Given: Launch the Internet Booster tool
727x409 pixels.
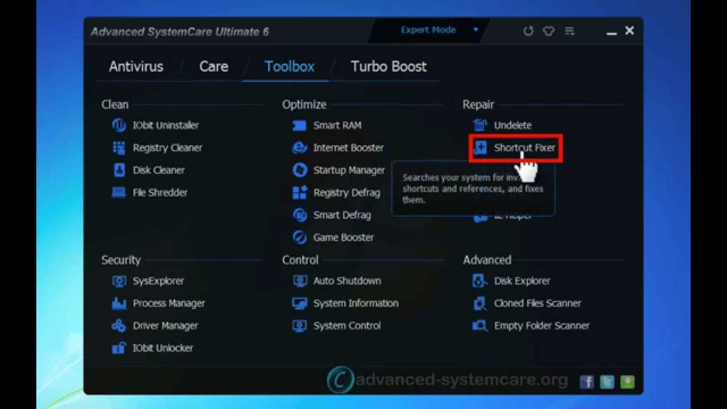Looking at the screenshot, I should pos(338,148).
